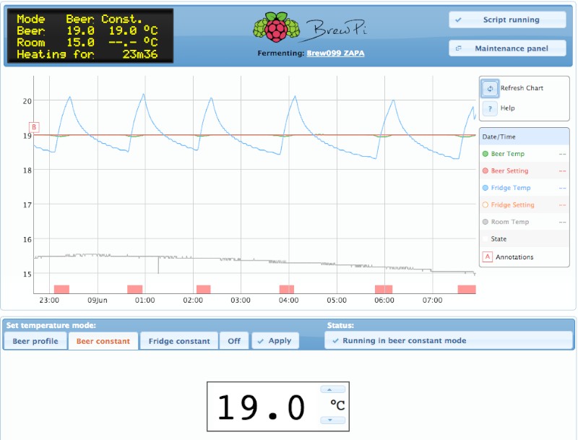Click the 07:00 time axis label
The width and height of the screenshot is (578, 440).
(432, 301)
